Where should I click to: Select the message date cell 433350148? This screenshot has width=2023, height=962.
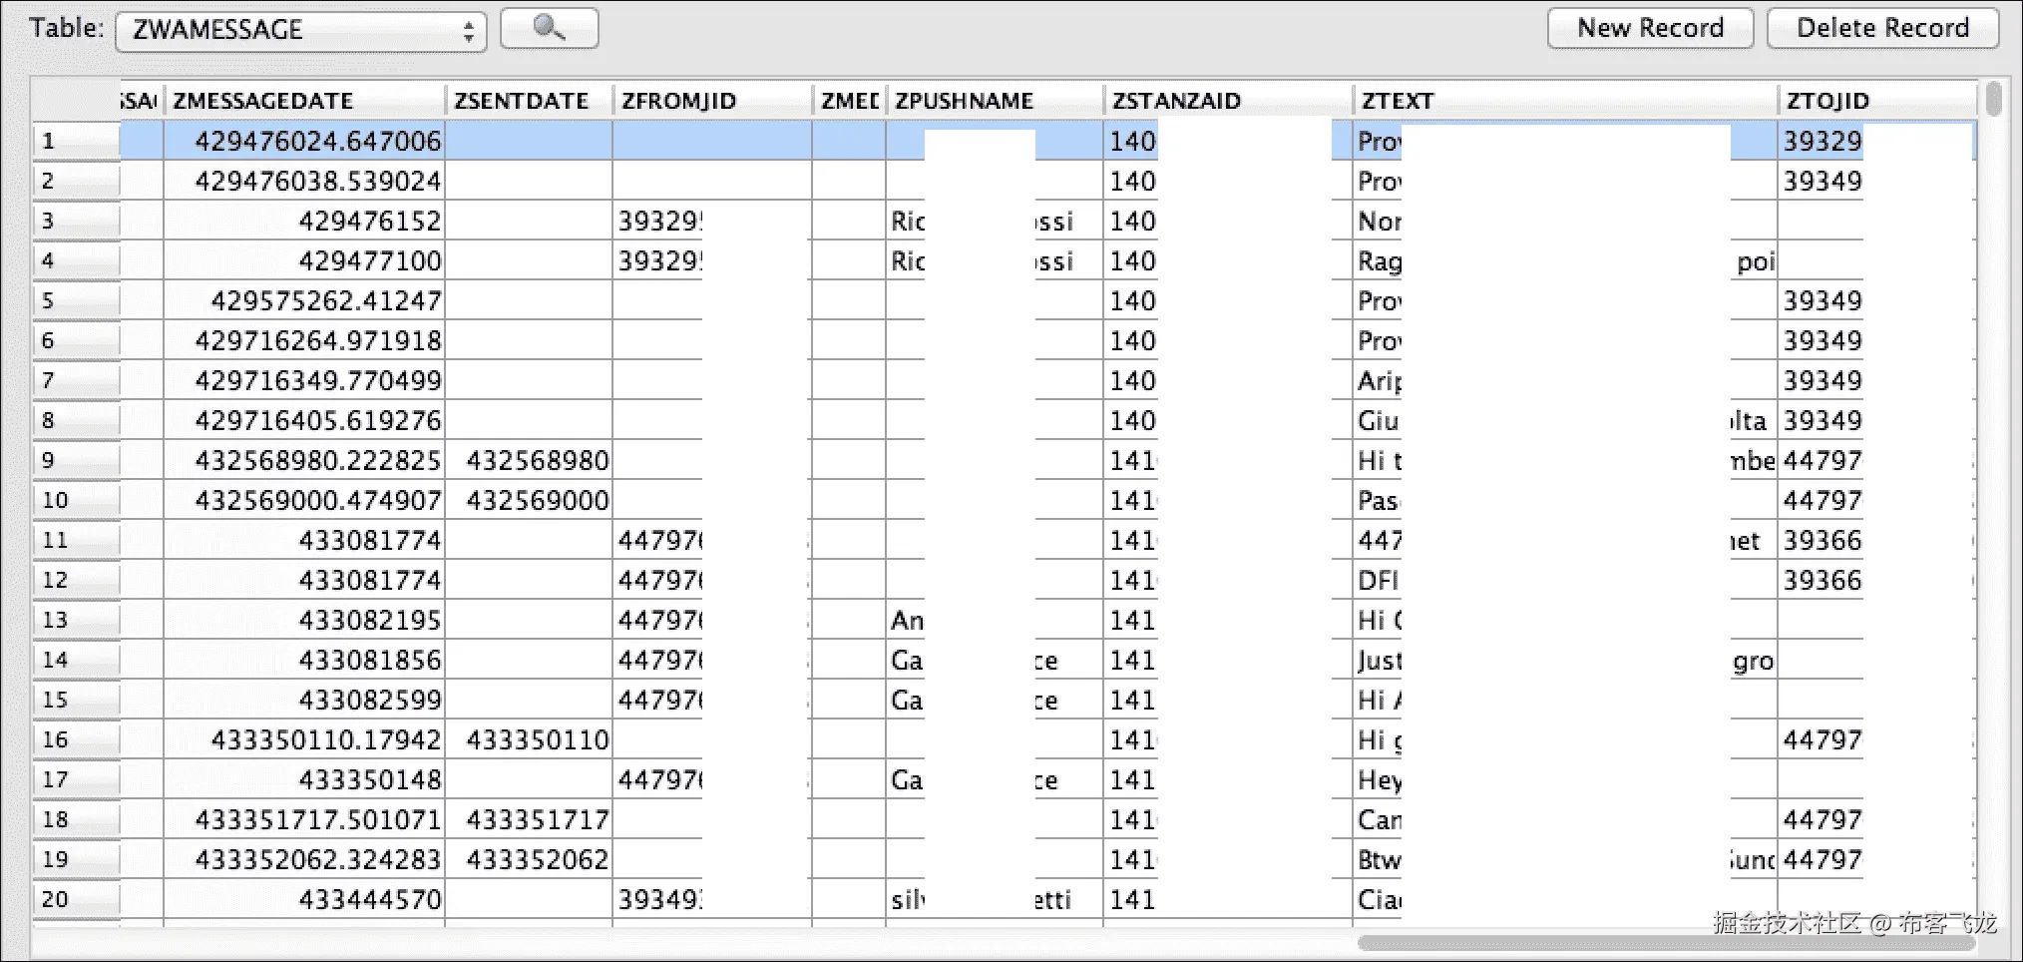tap(304, 779)
